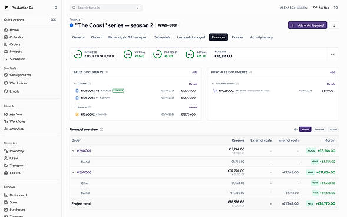The image size is (347, 217).
Task: Click Add in Purchase documents
Action: [x=332, y=72]
